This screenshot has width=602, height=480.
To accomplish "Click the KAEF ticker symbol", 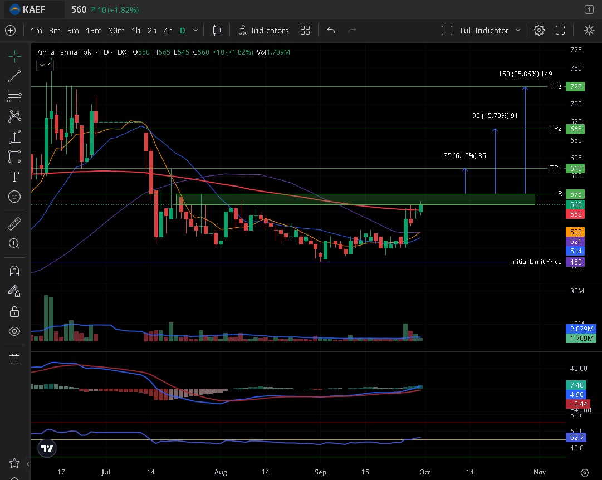I will [35, 9].
